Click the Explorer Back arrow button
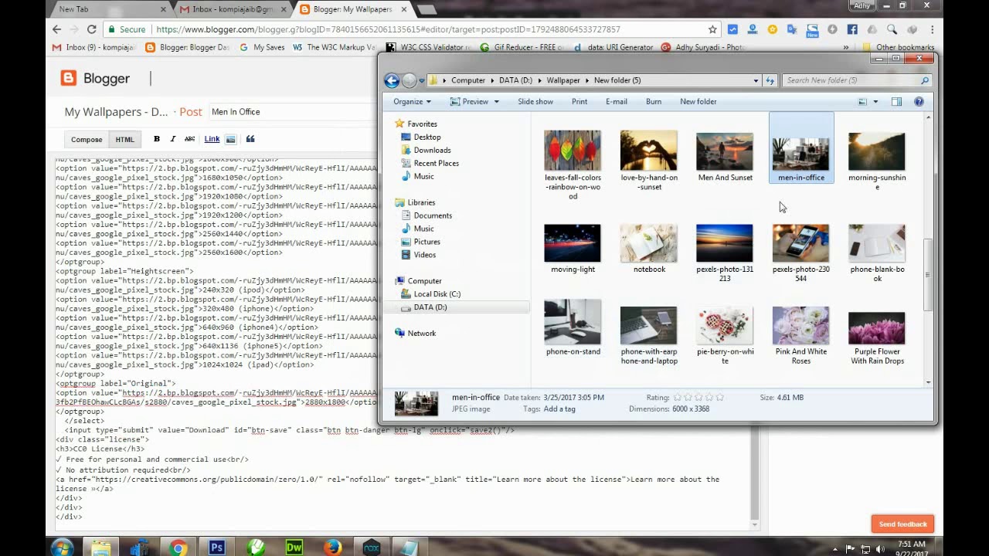Screen dimensions: 989x556 [x=392, y=80]
